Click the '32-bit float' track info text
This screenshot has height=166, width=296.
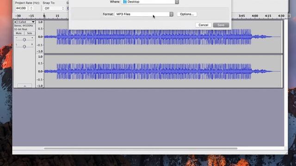(x=20, y=30)
